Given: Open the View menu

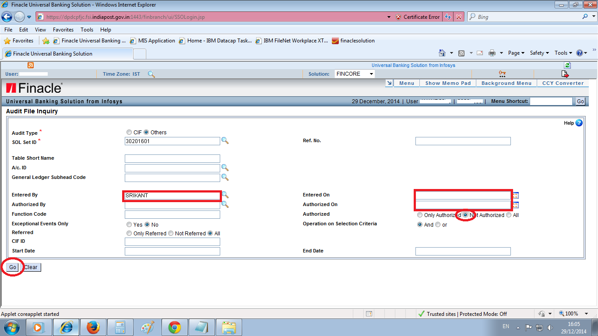Looking at the screenshot, I should tap(40, 30).
